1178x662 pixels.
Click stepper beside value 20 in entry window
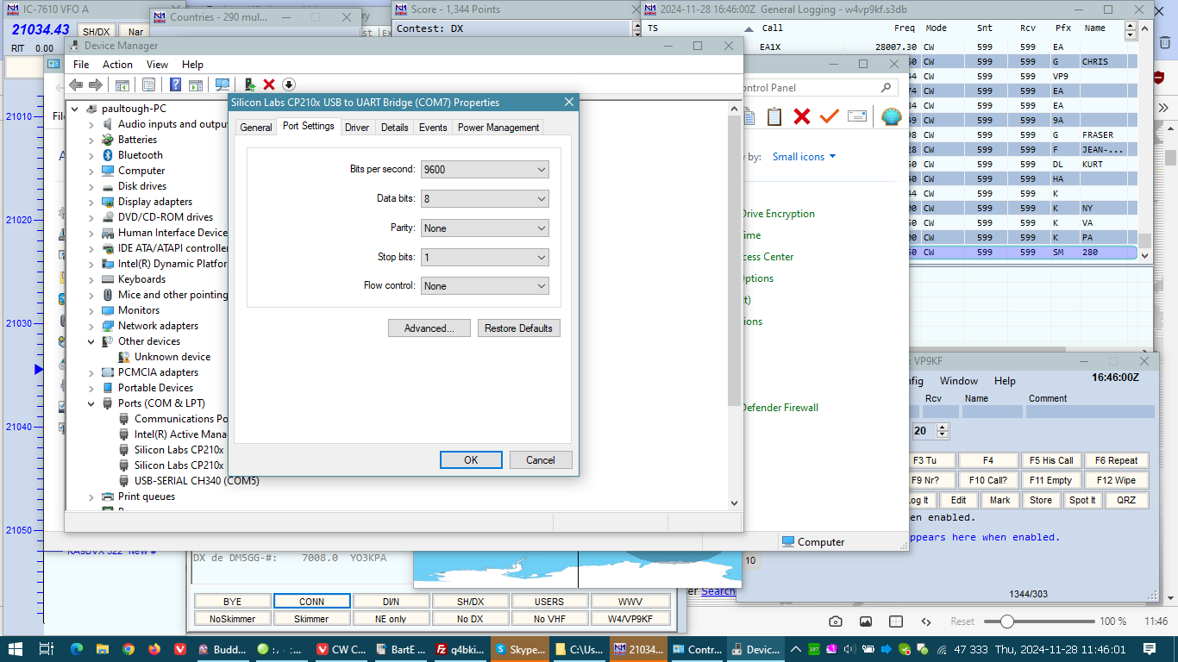tap(943, 431)
